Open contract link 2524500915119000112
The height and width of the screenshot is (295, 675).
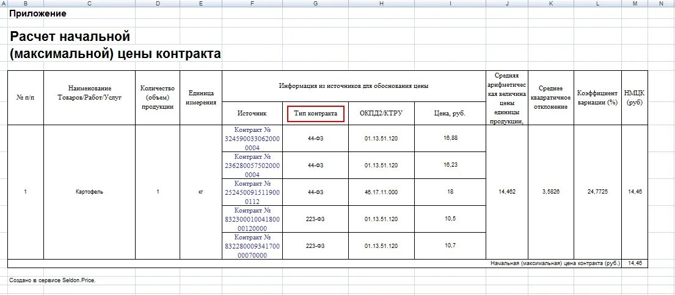point(252,192)
